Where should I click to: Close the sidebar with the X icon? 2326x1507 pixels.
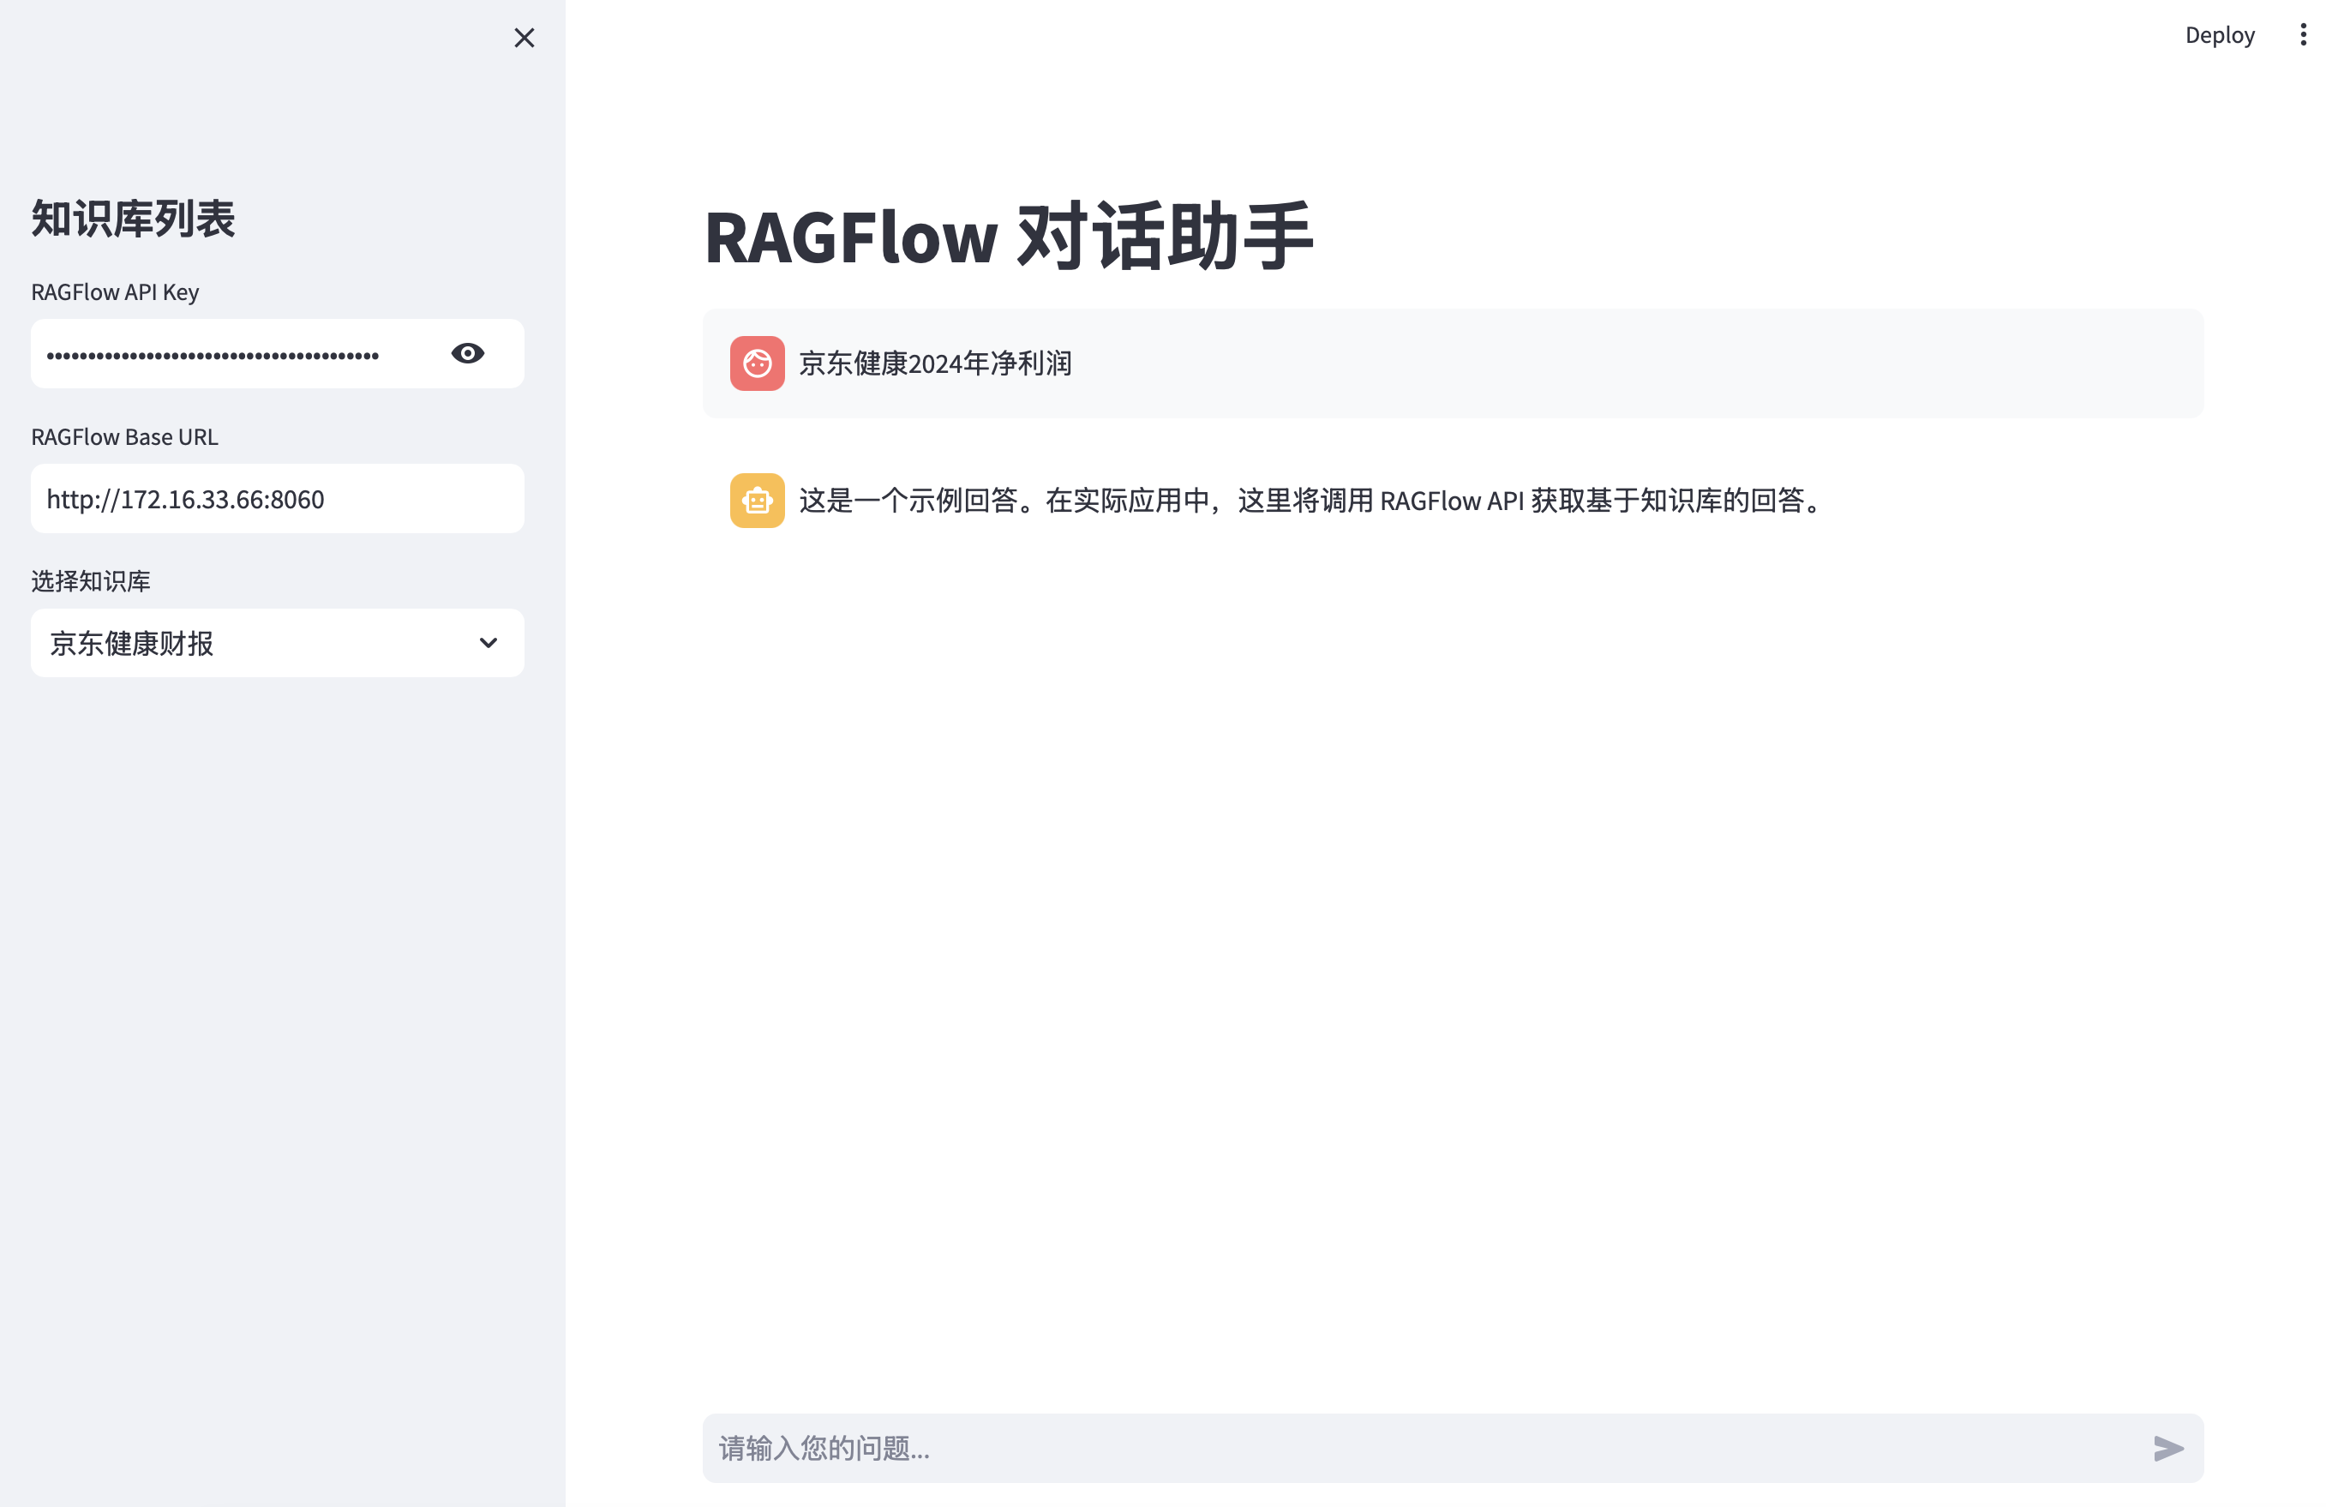524,37
